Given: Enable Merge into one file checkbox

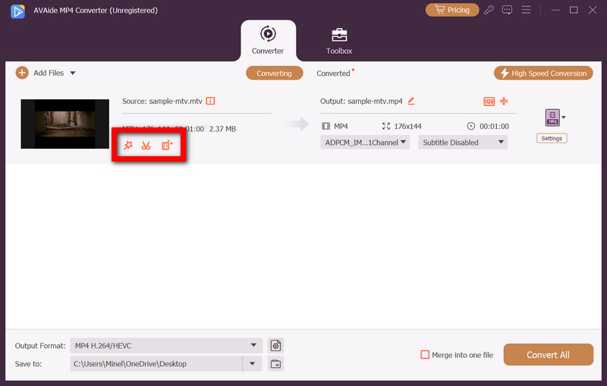Looking at the screenshot, I should click(426, 355).
